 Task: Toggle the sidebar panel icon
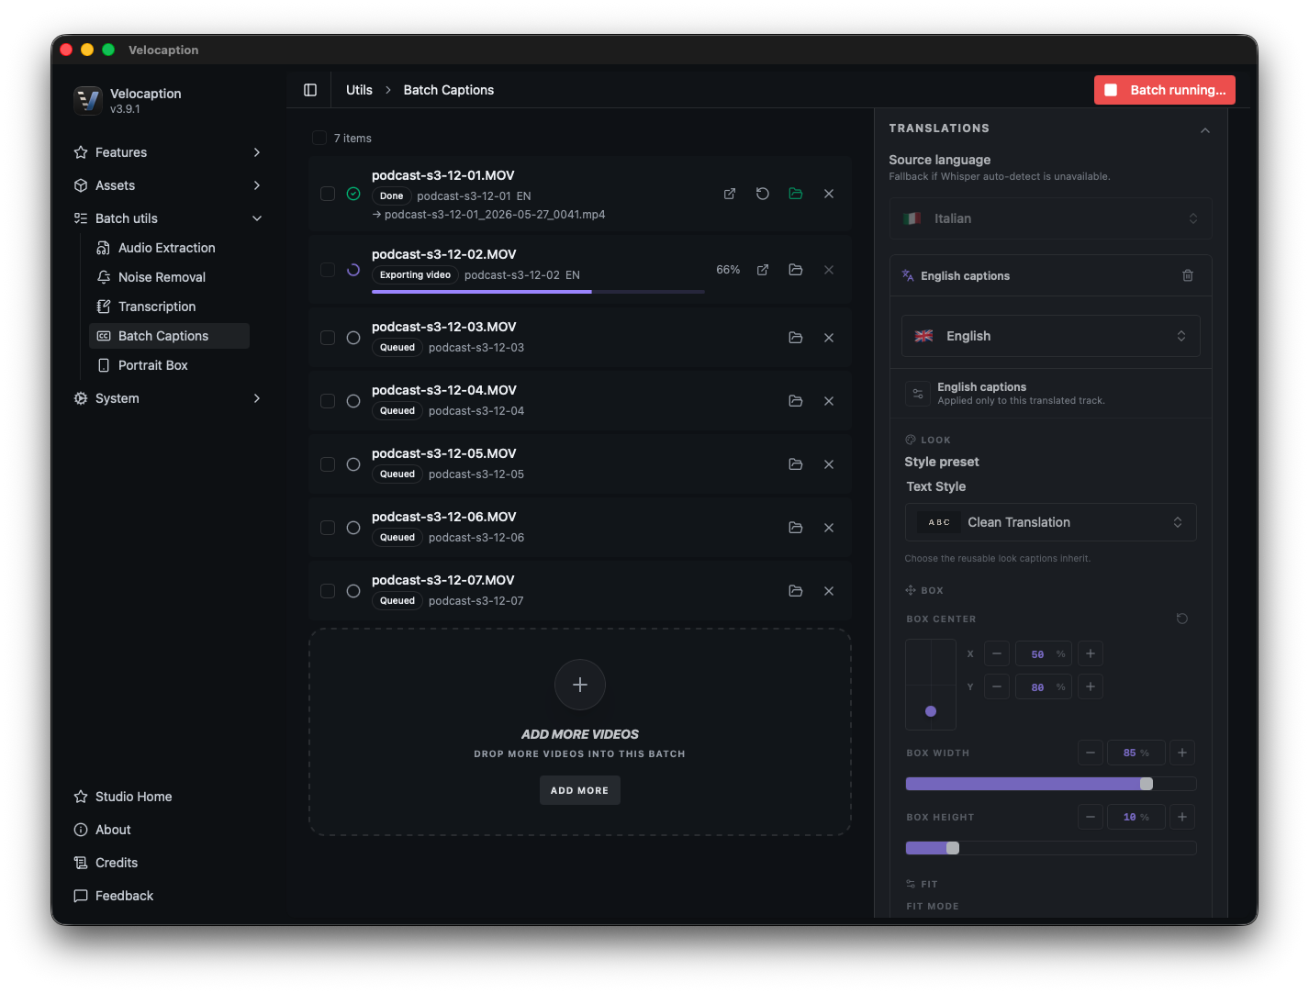[310, 90]
